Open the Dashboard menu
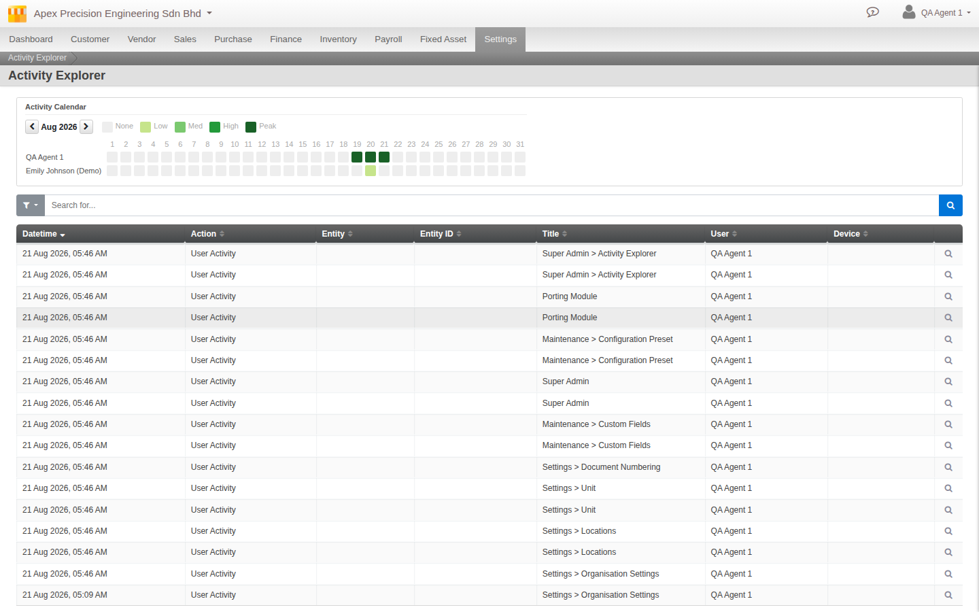979x614 pixels. point(31,39)
